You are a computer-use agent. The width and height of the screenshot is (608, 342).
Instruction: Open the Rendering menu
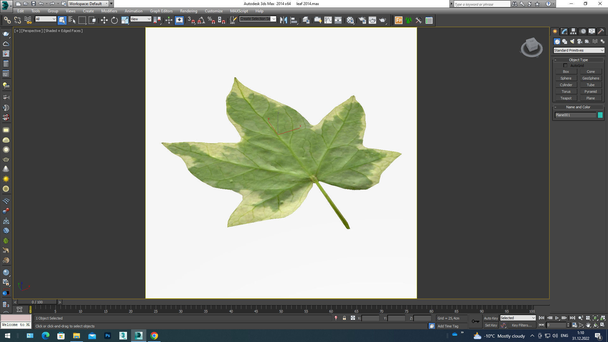pos(188,11)
